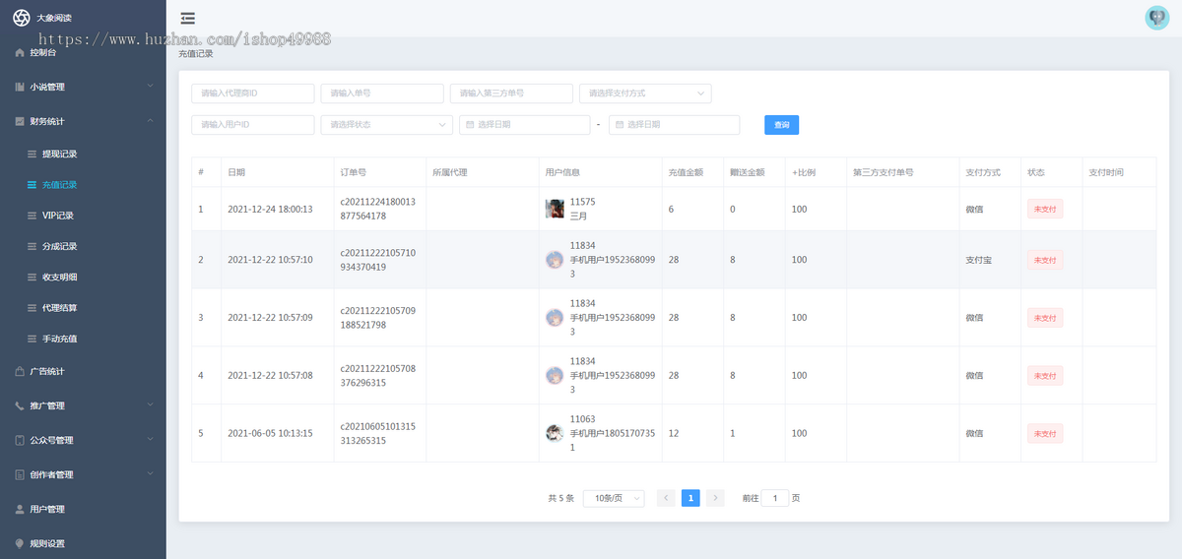This screenshot has width=1182, height=559.
Task: Open the 代理结算 submenu item
Action: pyautogui.click(x=83, y=308)
